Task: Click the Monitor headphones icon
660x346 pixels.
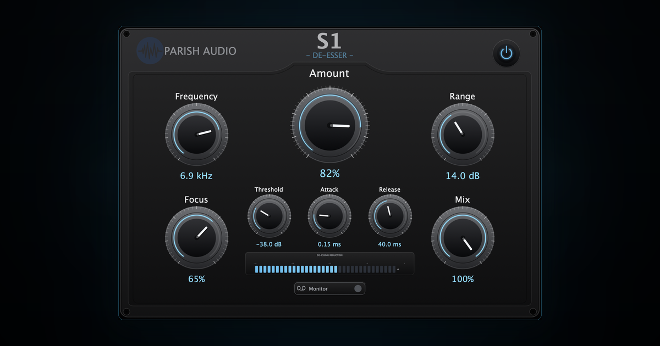Action: tap(301, 288)
